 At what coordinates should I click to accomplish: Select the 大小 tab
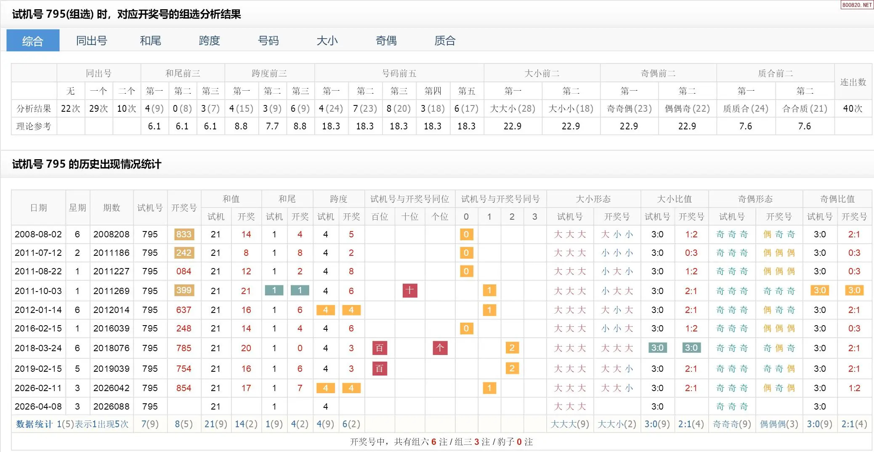[327, 41]
